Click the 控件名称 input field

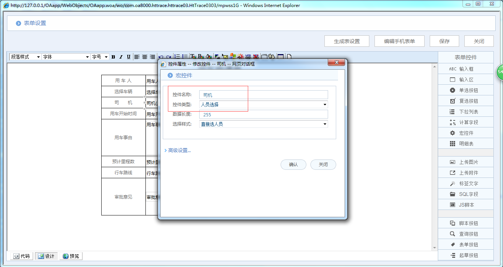point(263,95)
